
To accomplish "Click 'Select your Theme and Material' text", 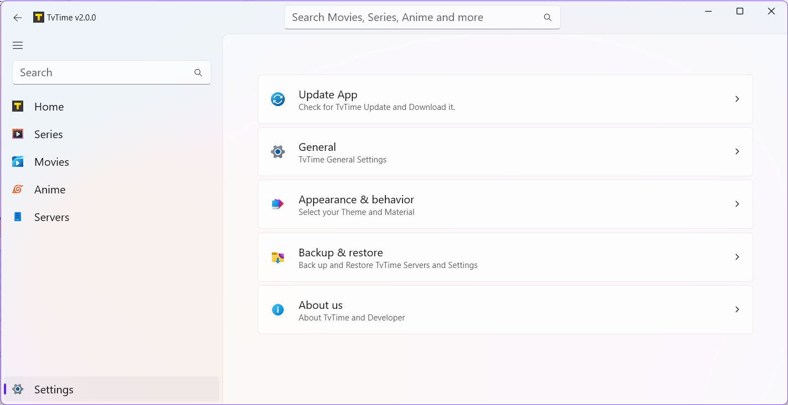I will click(x=356, y=212).
